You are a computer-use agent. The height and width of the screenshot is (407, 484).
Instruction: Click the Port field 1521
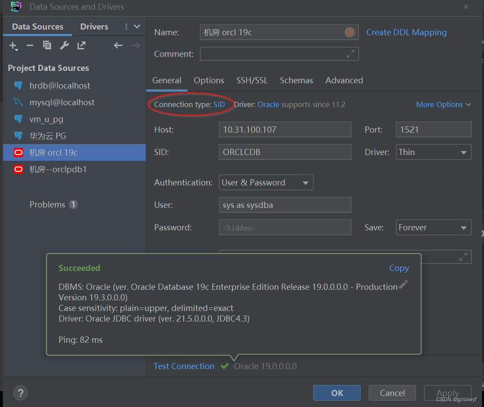(433, 129)
